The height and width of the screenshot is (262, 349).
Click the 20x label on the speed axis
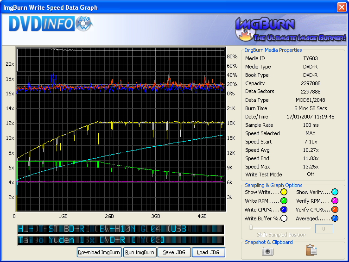coord(10,64)
